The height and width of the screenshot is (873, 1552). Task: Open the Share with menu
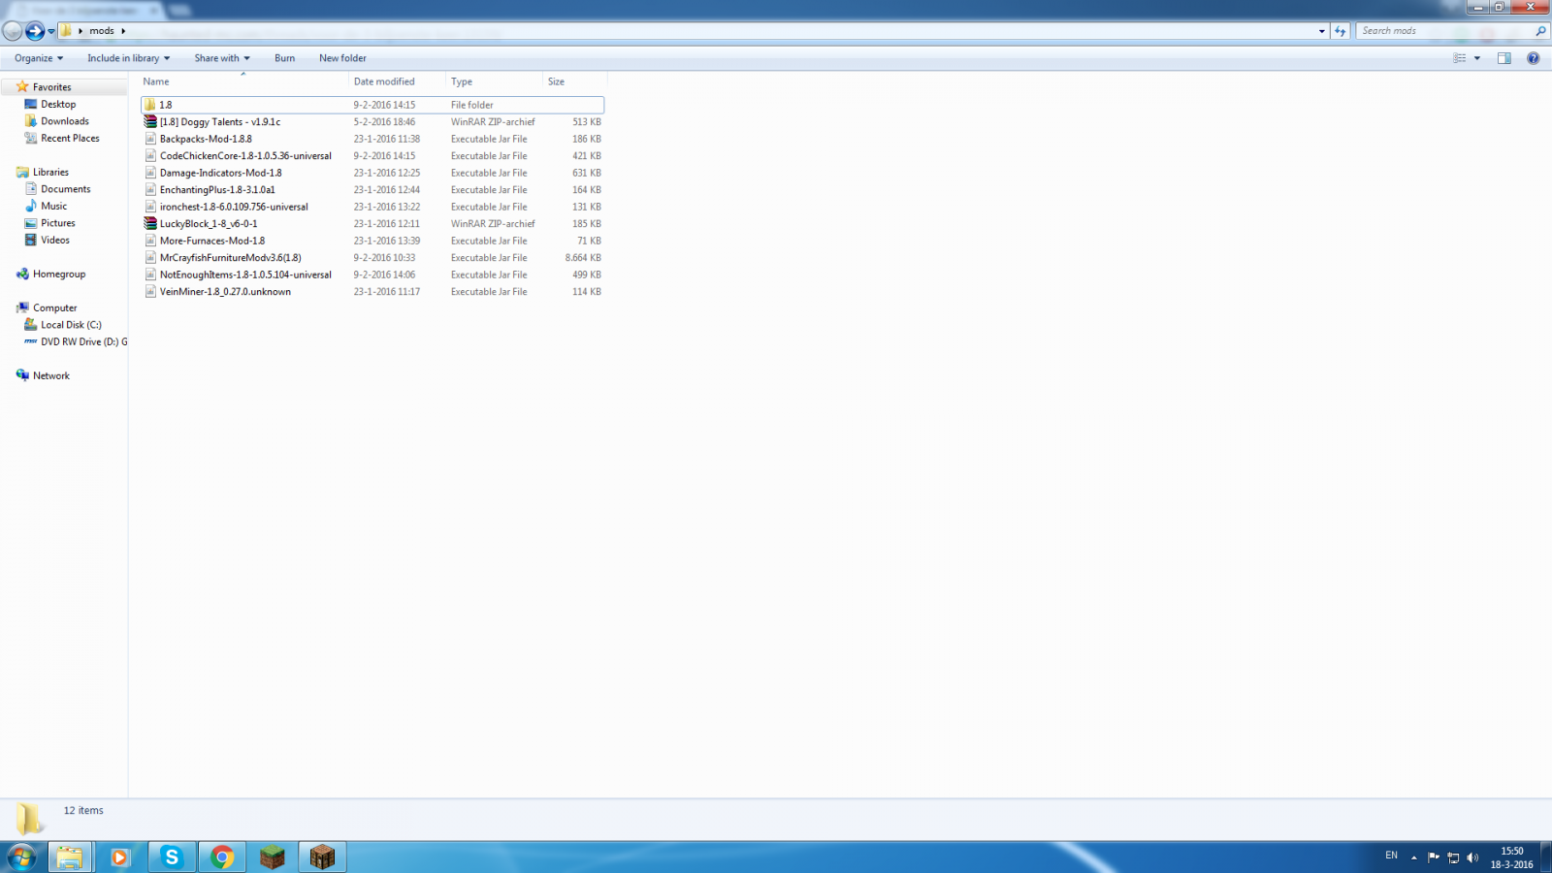pos(222,58)
